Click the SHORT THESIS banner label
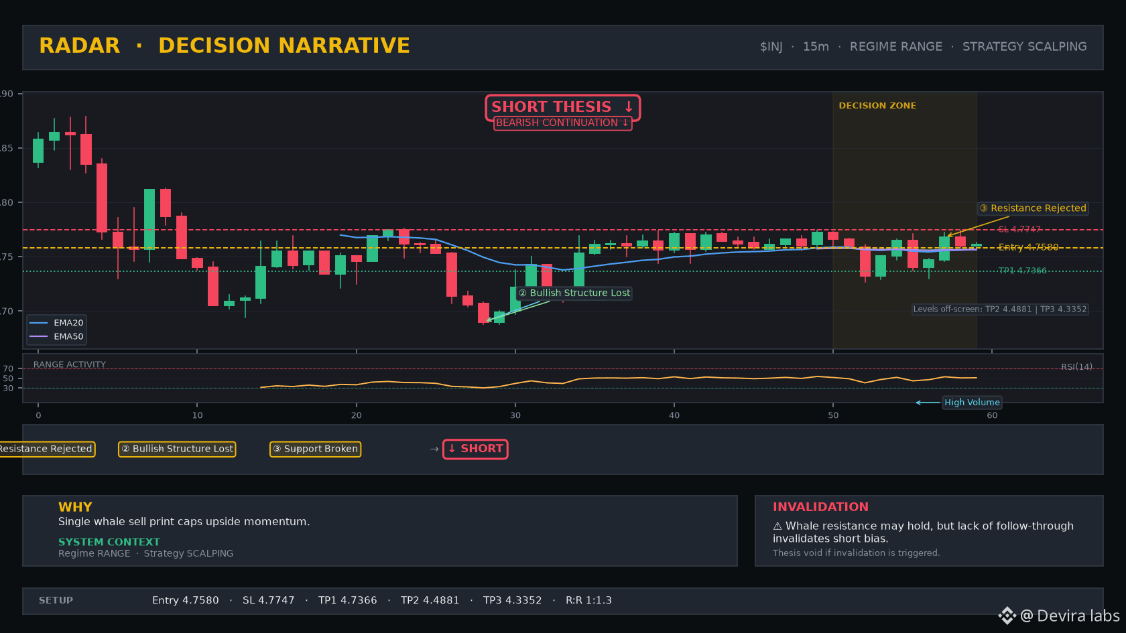Screen dimensions: 1126x633 click(x=562, y=107)
